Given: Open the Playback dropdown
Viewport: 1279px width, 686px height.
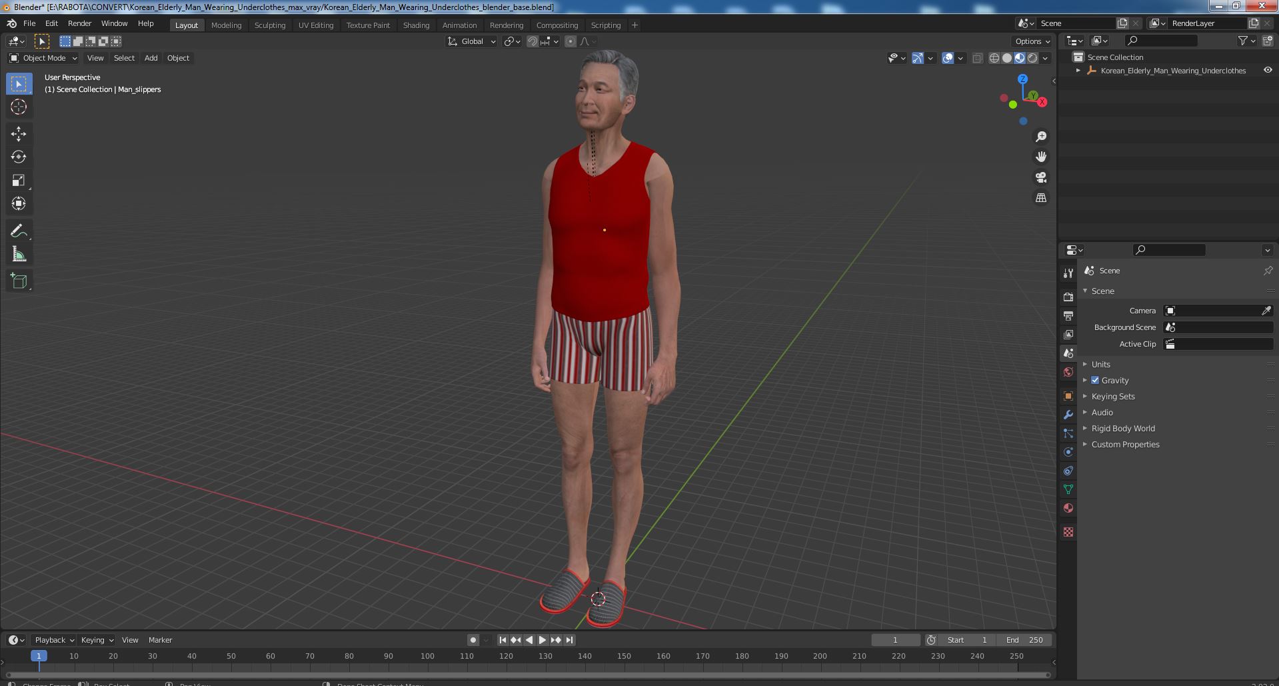Looking at the screenshot, I should (x=54, y=640).
